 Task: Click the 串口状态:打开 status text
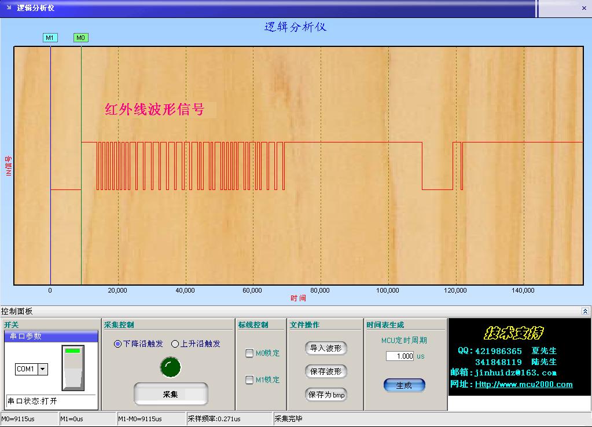[32, 401]
